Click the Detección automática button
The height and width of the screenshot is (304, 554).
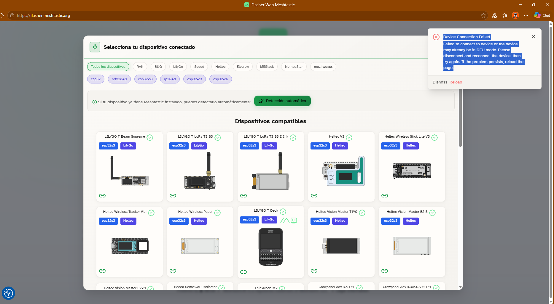pos(282,101)
